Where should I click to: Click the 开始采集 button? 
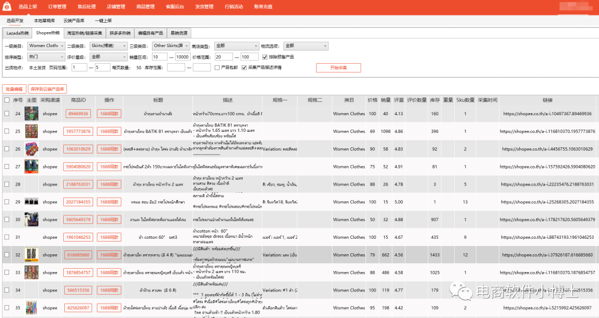click(338, 68)
